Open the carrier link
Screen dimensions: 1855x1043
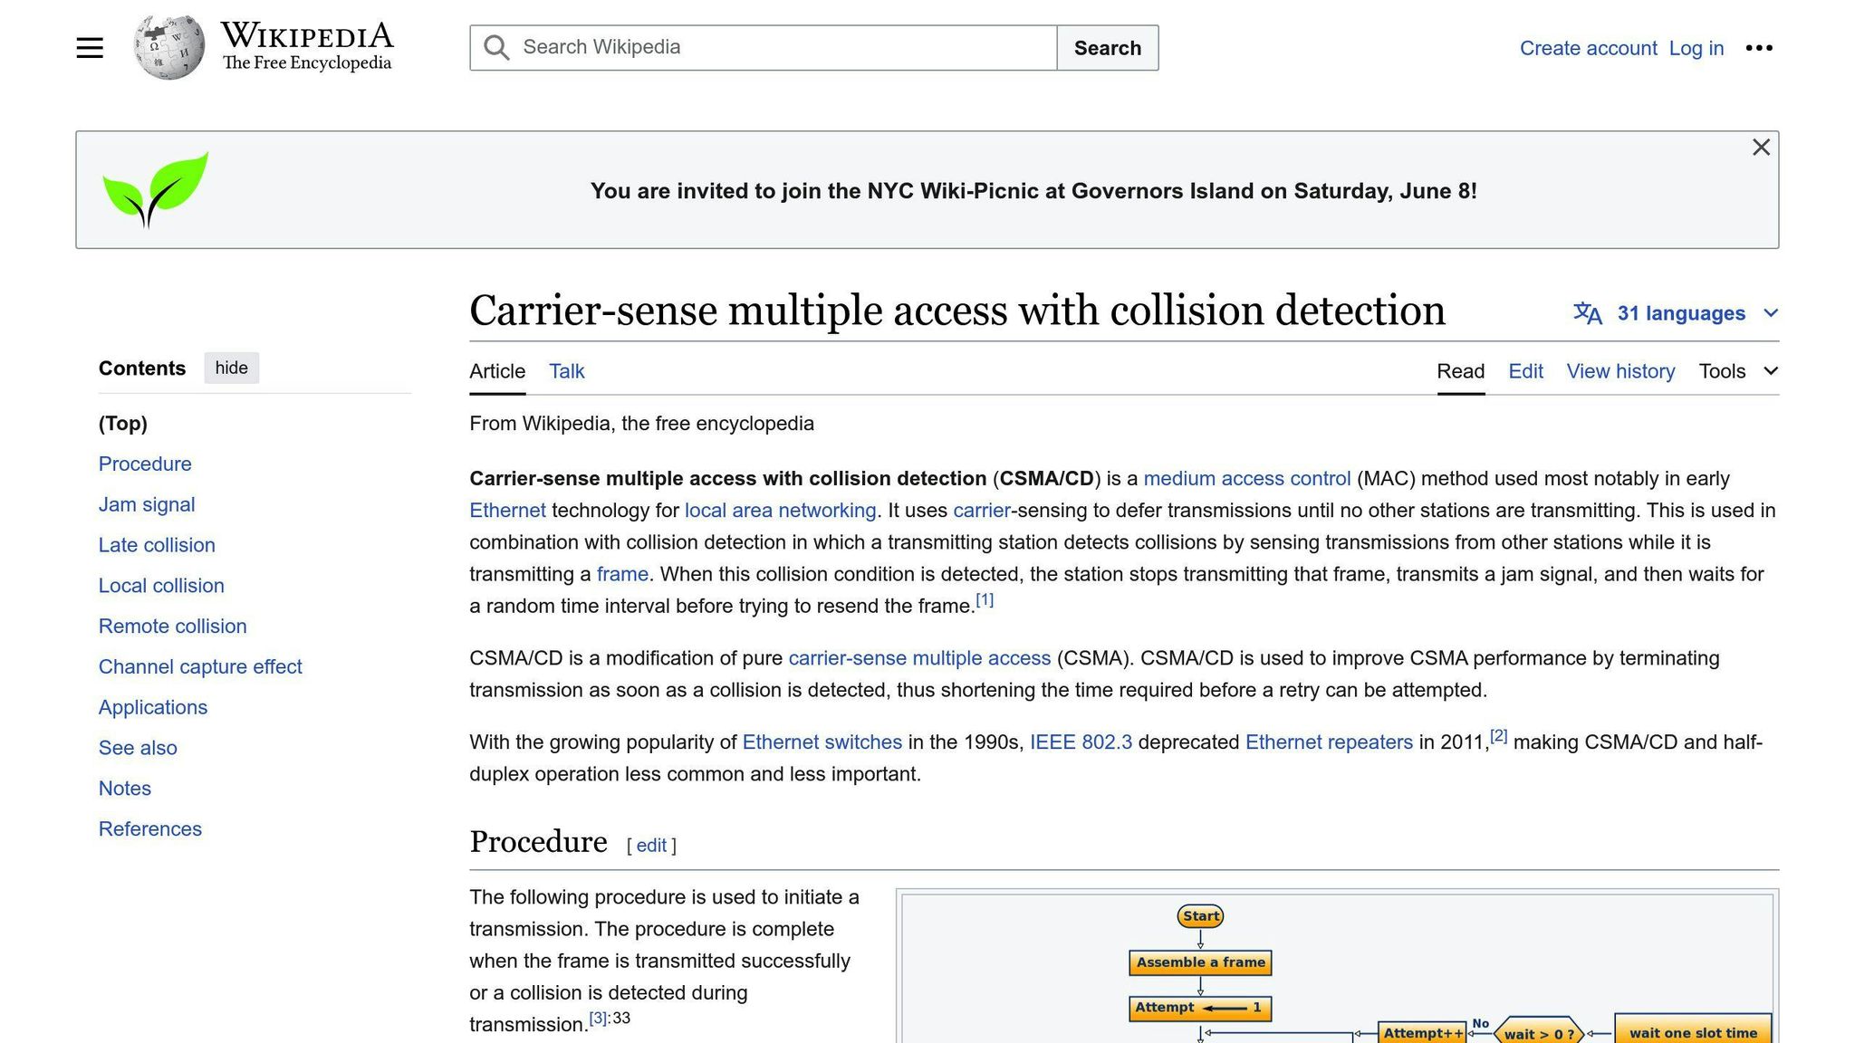click(x=981, y=511)
